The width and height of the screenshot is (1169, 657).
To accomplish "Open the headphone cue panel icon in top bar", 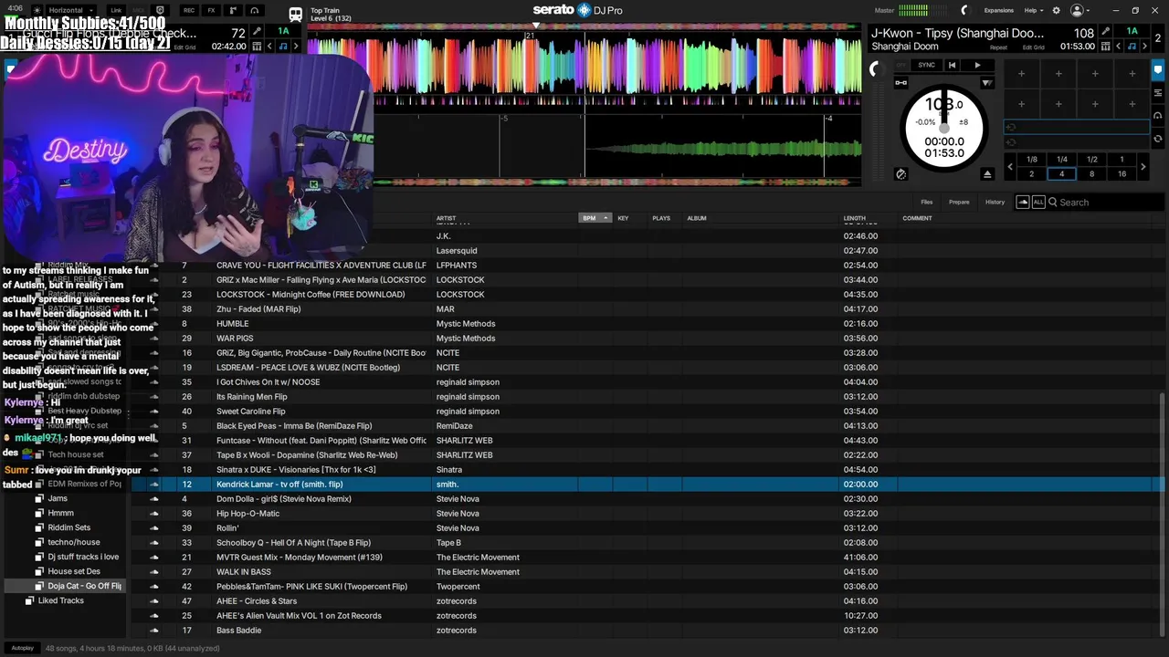I will [254, 10].
